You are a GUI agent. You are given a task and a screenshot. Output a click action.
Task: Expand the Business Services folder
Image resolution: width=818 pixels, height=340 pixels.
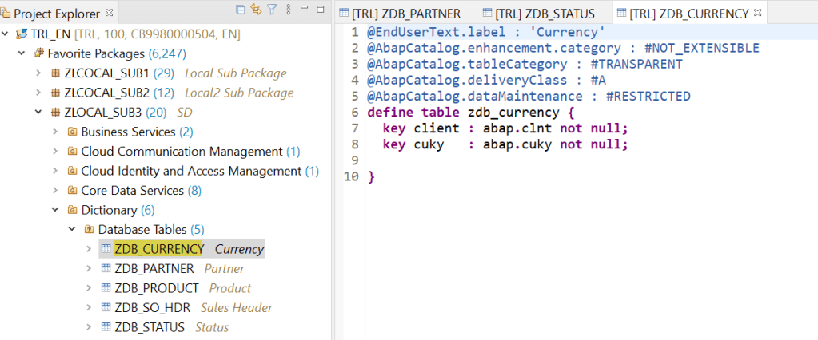point(55,132)
